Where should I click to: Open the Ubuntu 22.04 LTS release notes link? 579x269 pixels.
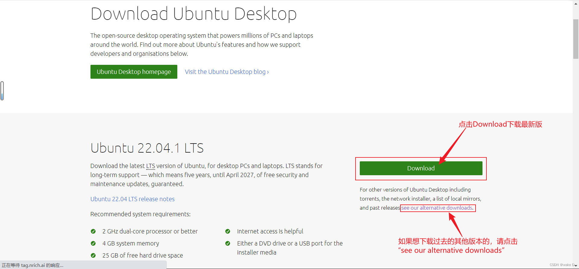[132, 199]
